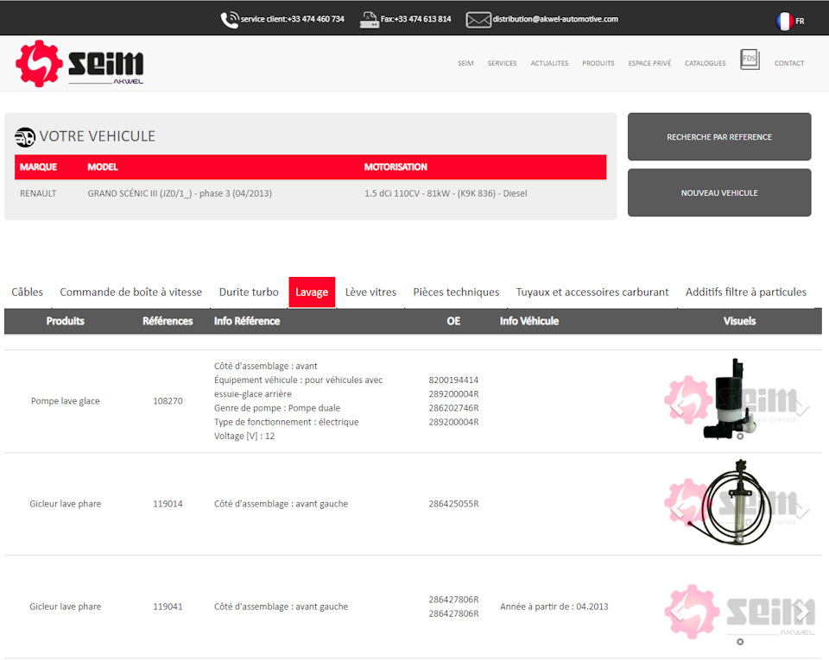The height and width of the screenshot is (660, 829).
Task: Click the MARQUE header
Action: [38, 167]
